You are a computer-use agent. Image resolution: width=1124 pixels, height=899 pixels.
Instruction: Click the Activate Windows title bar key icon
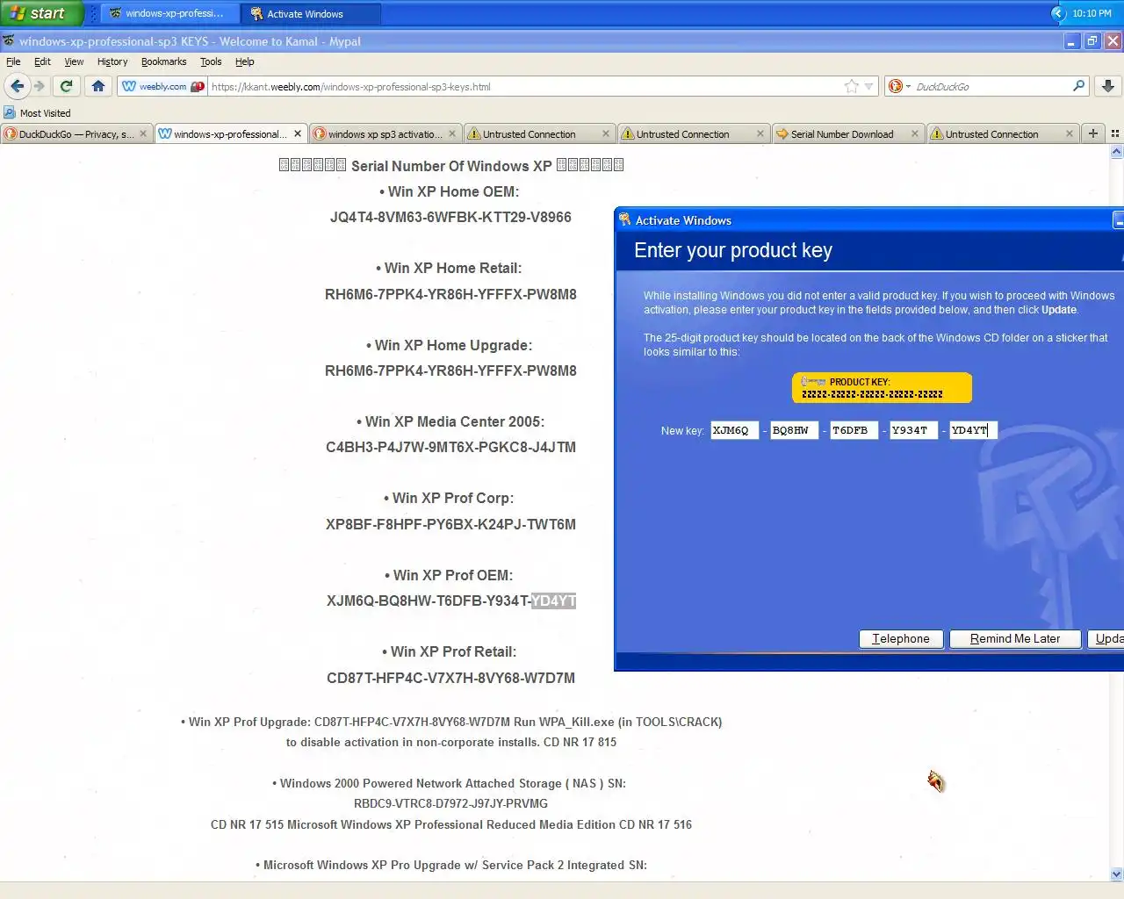(x=624, y=219)
